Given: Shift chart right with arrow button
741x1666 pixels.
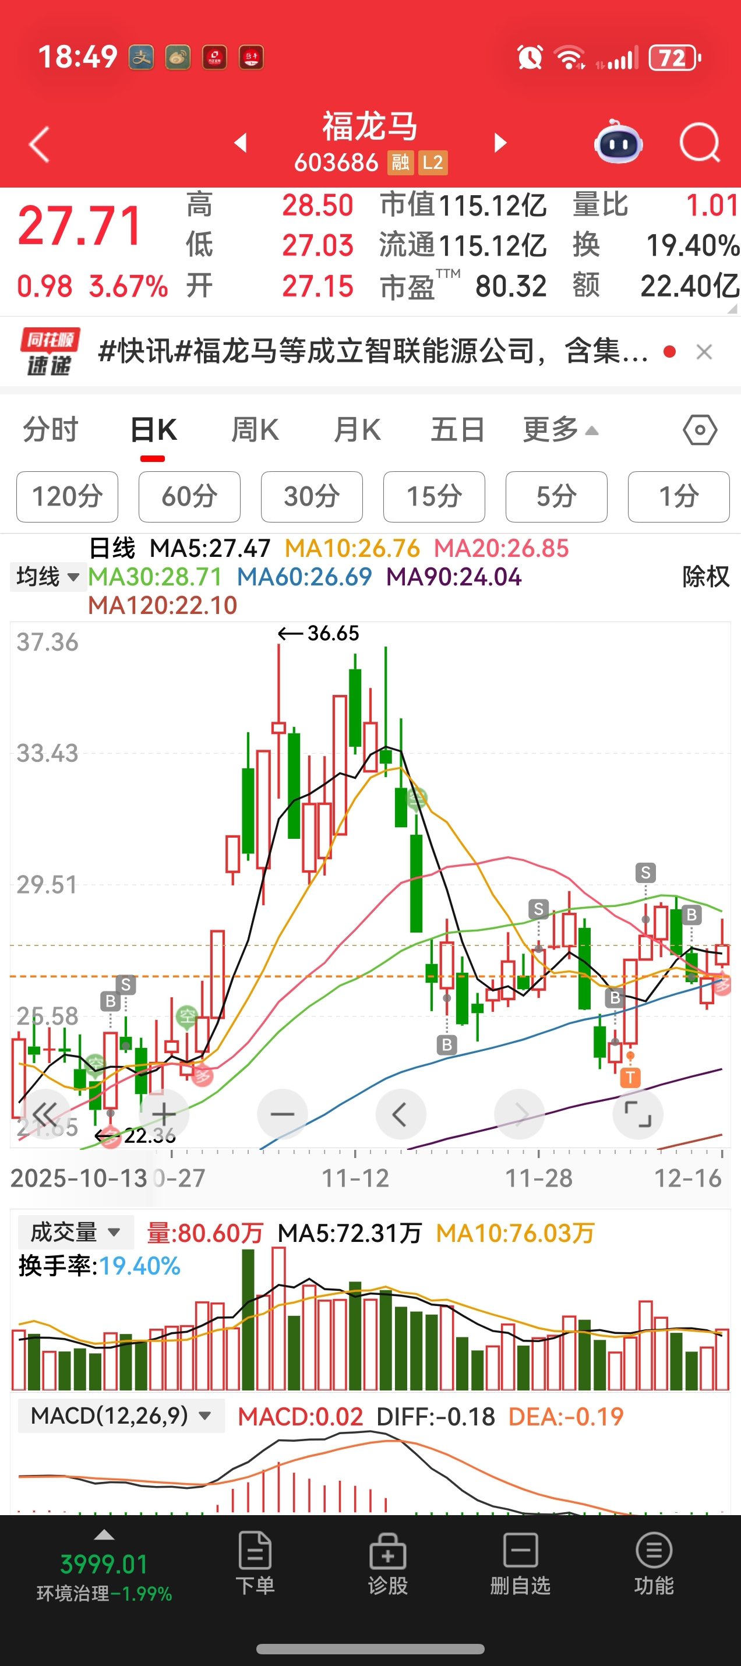Looking at the screenshot, I should tap(519, 1114).
